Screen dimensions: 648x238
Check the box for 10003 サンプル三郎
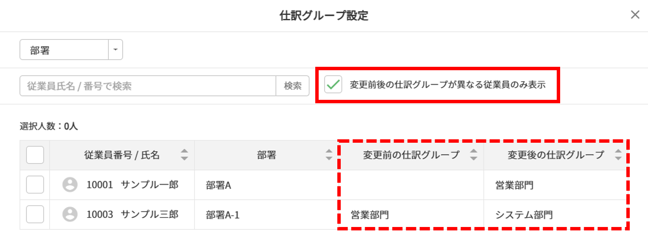coord(35,214)
